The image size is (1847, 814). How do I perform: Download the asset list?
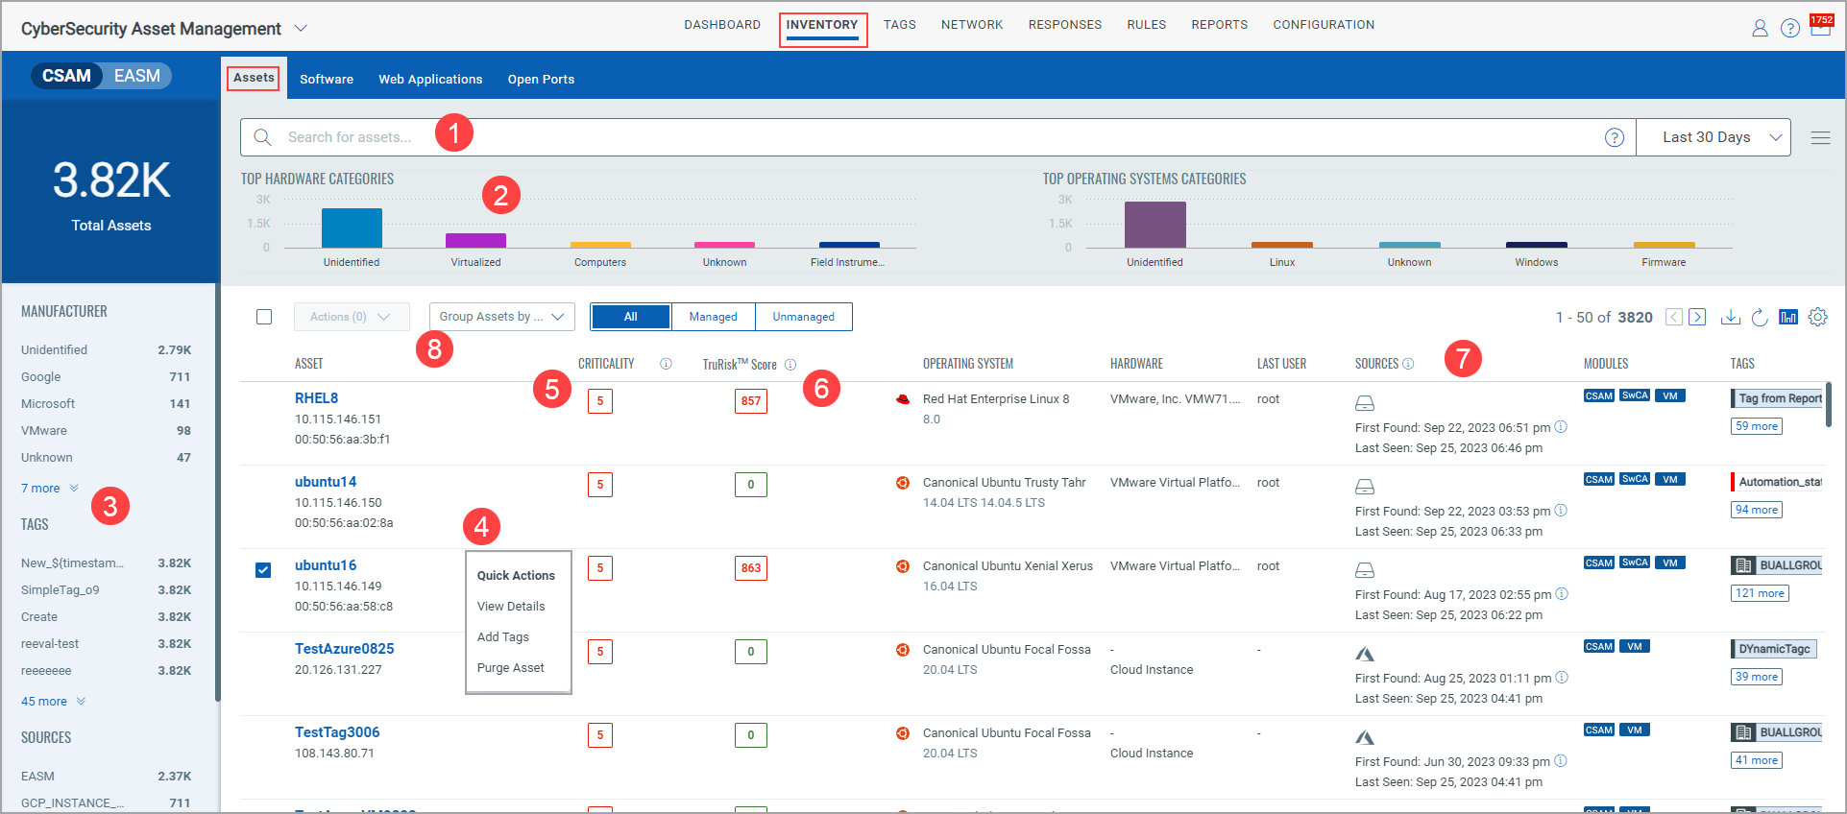click(x=1730, y=317)
